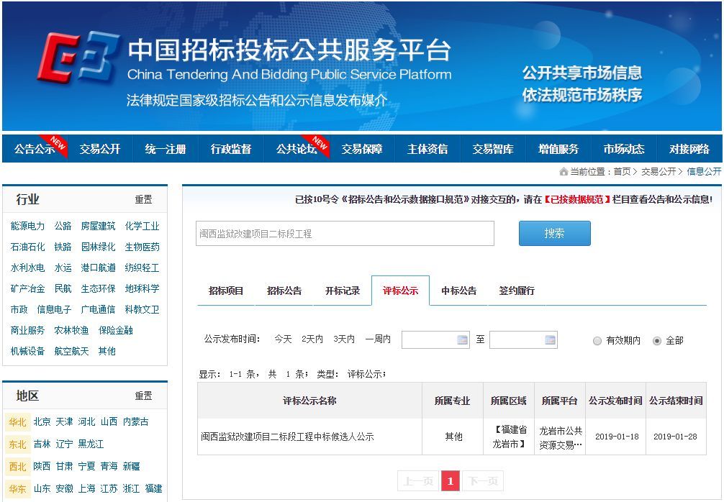Open 主体资信 in the navigation bar
Viewport: 724px width, 502px height.
(x=427, y=149)
